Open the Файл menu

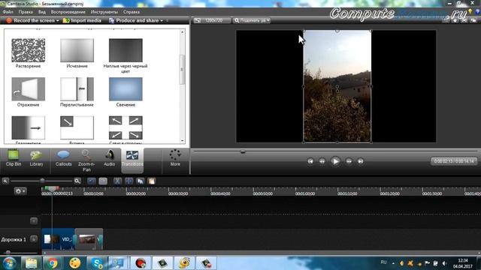pyautogui.click(x=8, y=12)
